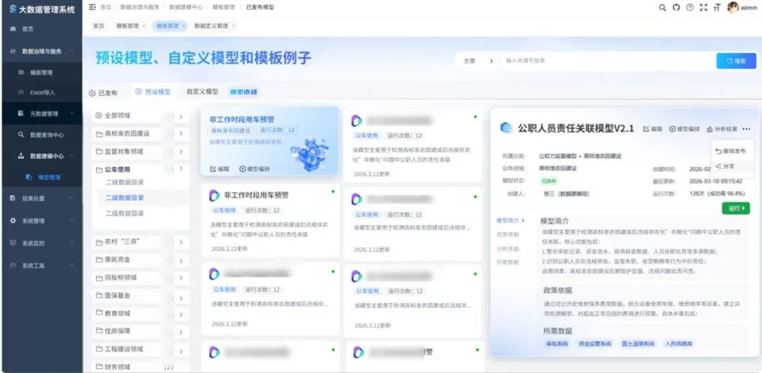
Task: Close the 数据定义管理 page tab
Action: tap(234, 26)
